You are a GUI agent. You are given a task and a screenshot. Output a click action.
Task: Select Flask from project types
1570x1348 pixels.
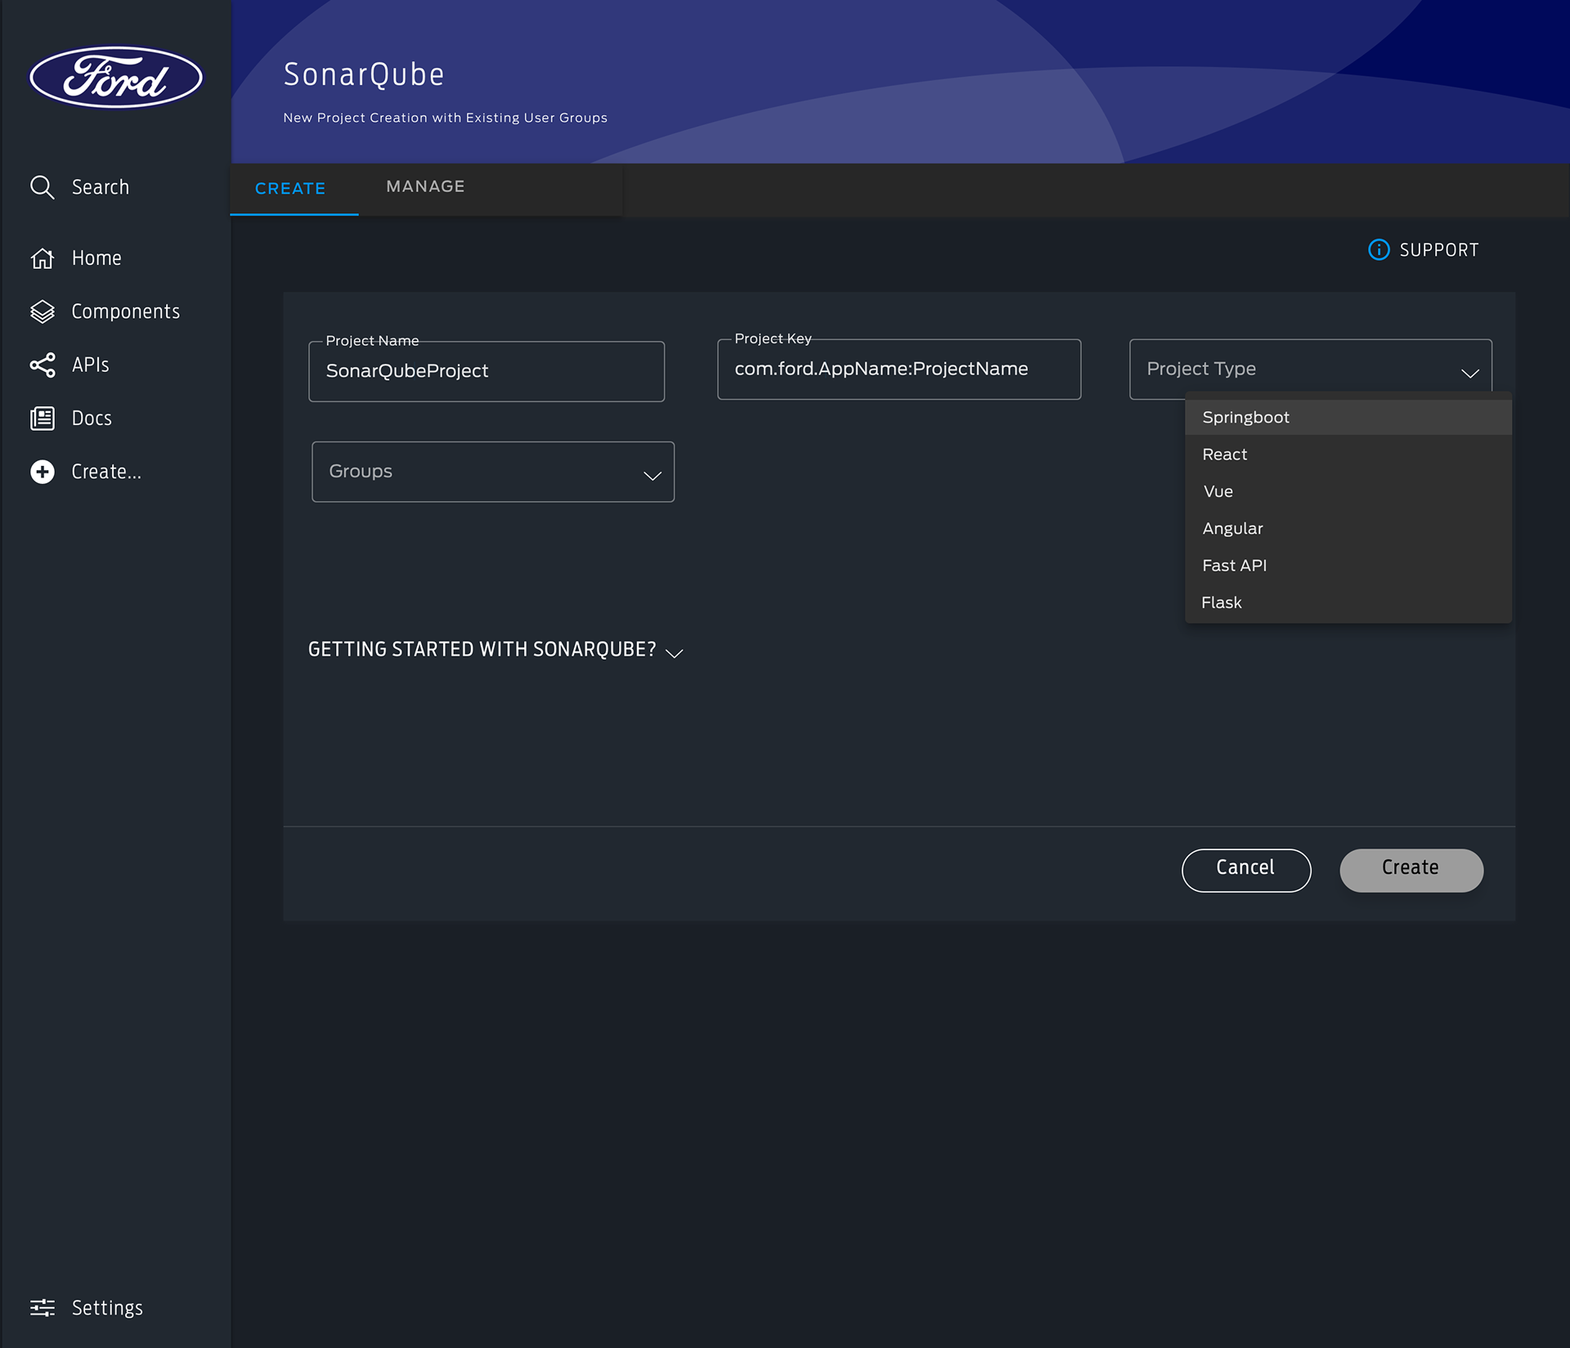[x=1348, y=602]
